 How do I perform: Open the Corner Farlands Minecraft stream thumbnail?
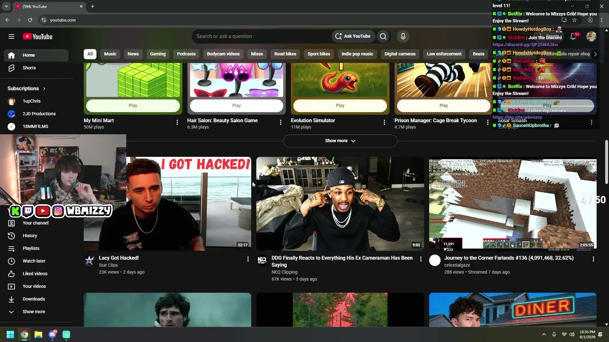tap(513, 204)
